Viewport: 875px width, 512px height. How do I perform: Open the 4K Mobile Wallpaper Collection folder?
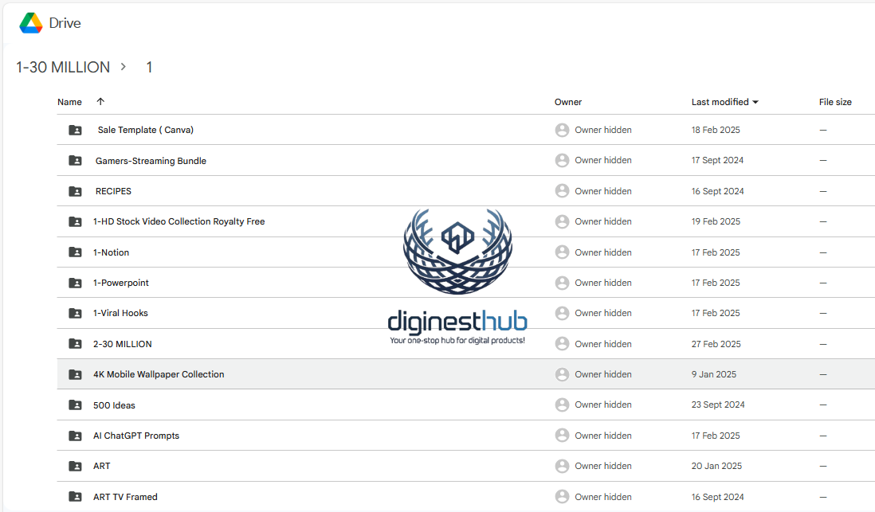pos(159,374)
